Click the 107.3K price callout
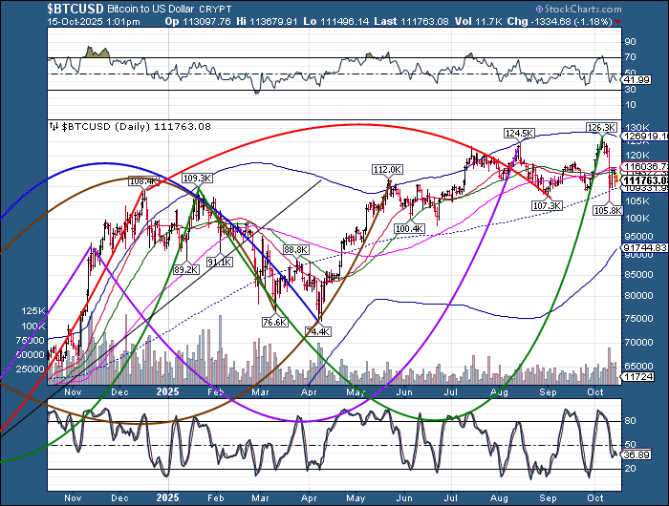Image resolution: width=669 pixels, height=506 pixels. coord(547,205)
